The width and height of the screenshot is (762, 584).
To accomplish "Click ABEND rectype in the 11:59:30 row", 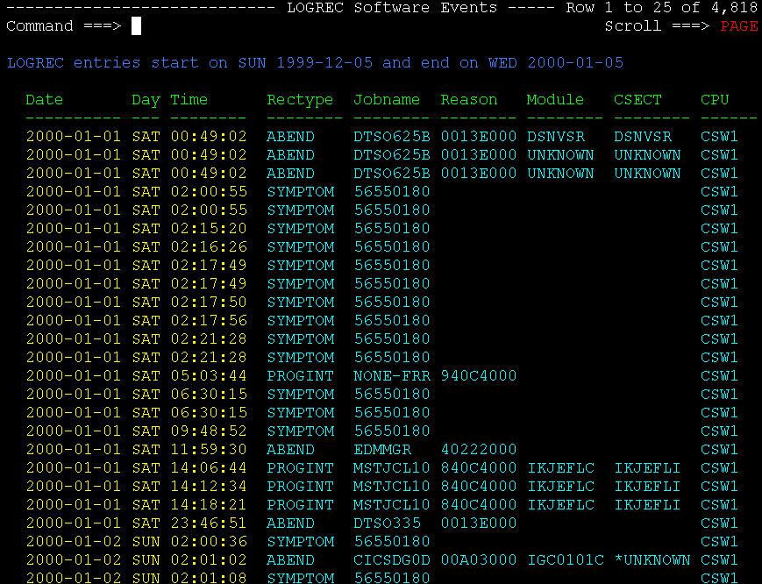I will pos(290,450).
